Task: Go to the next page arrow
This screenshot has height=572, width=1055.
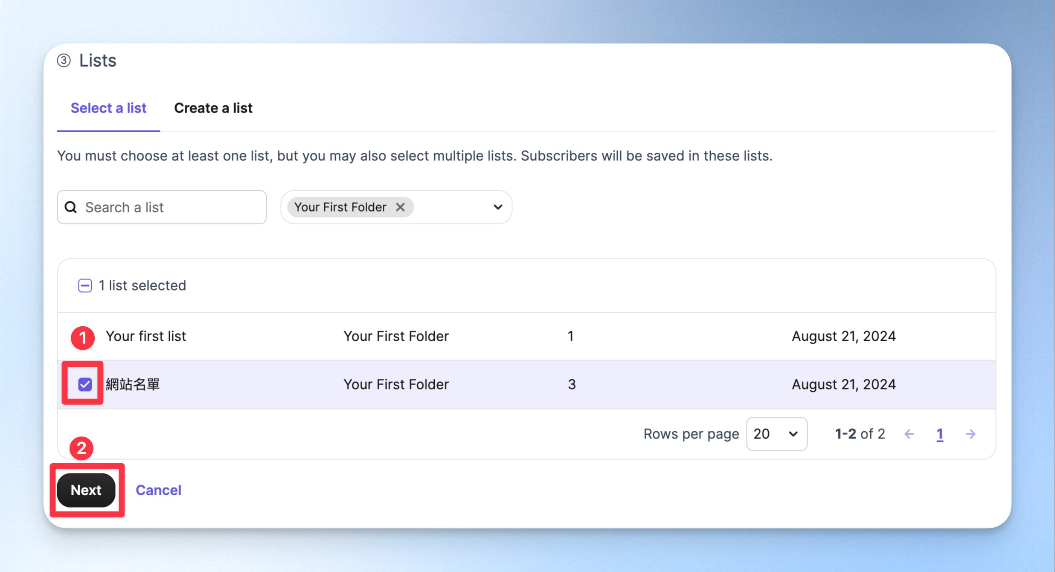Action: 971,434
